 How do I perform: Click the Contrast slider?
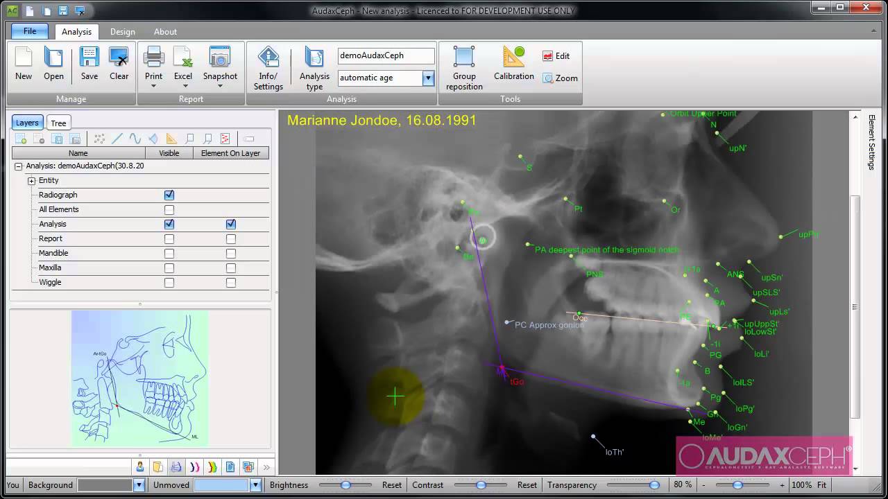480,485
